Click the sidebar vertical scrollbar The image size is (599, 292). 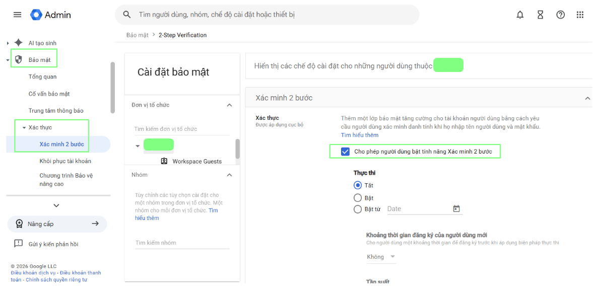(112, 88)
